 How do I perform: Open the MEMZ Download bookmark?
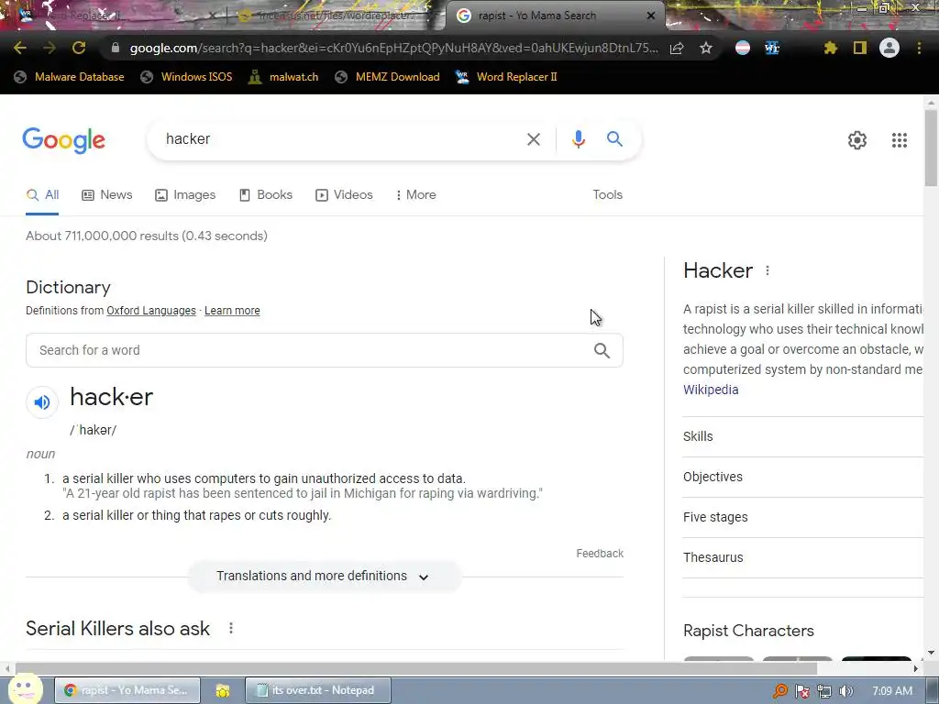[x=387, y=77]
